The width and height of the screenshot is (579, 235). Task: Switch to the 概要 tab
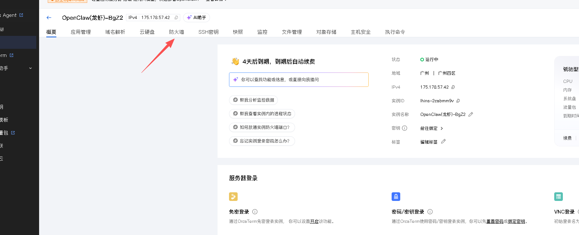pos(51,32)
